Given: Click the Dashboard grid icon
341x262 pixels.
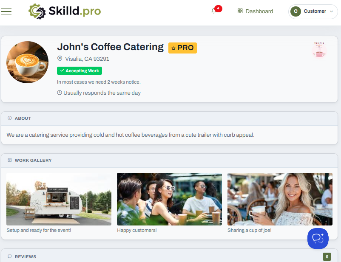Looking at the screenshot, I should click(x=240, y=11).
